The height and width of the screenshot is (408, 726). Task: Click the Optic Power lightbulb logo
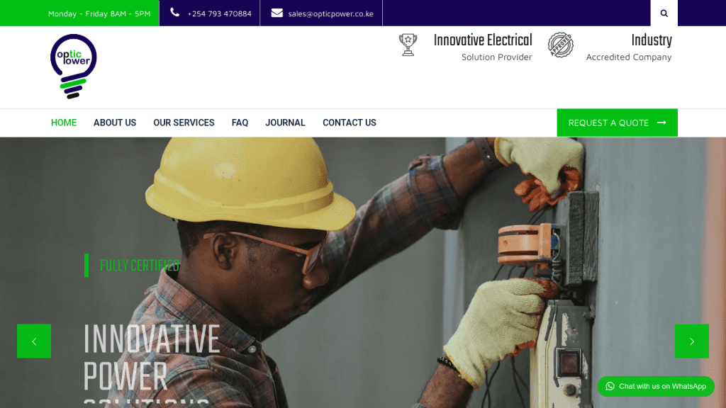pos(74,66)
